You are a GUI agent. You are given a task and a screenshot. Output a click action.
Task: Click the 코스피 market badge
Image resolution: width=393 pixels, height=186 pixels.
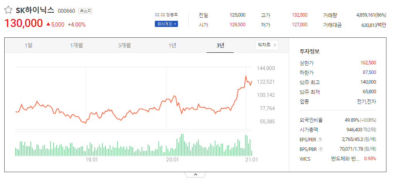click(85, 11)
